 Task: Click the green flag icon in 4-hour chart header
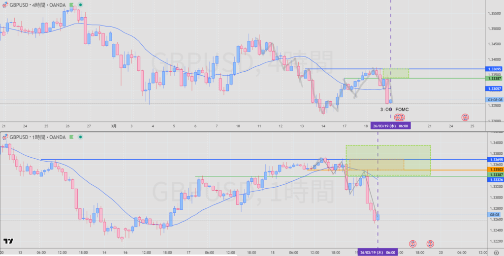point(72,5)
